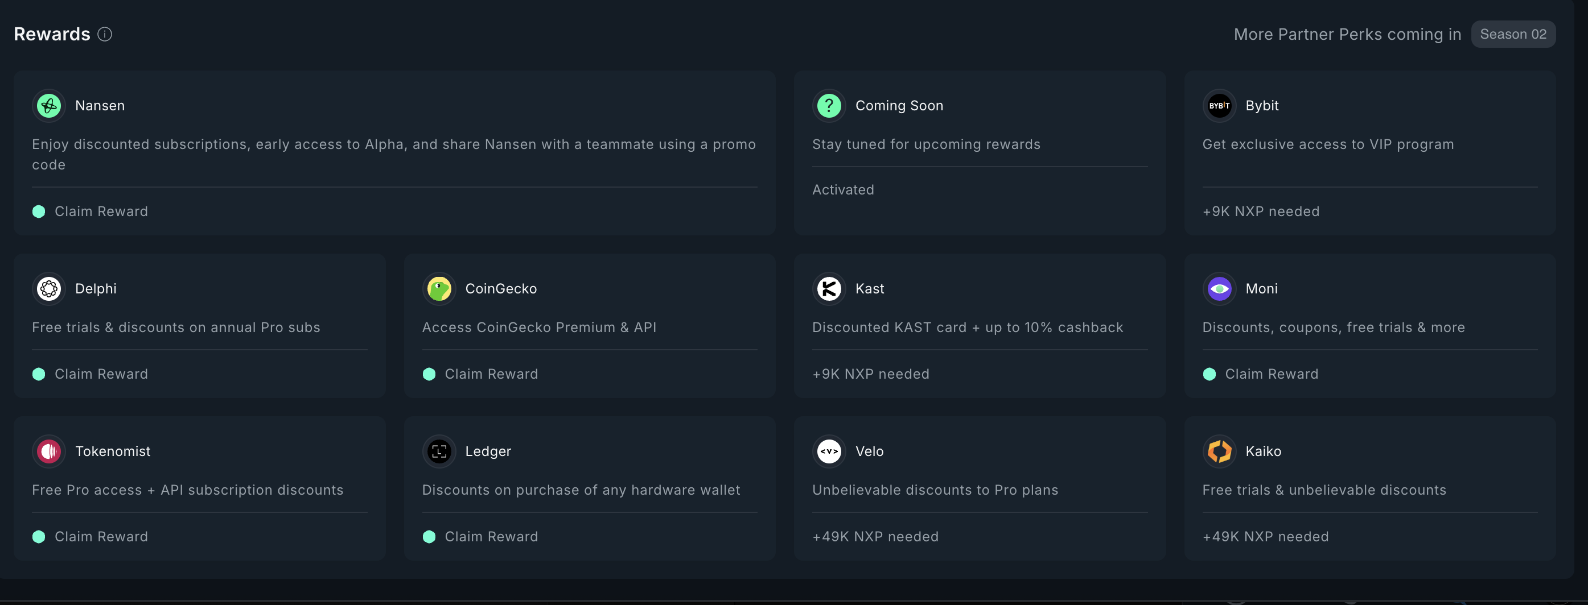Click the green status dot on CoinGecko card
Screen dimensions: 1588x605
[429, 375]
